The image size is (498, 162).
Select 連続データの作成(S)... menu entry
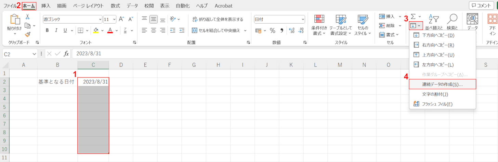coord(438,84)
